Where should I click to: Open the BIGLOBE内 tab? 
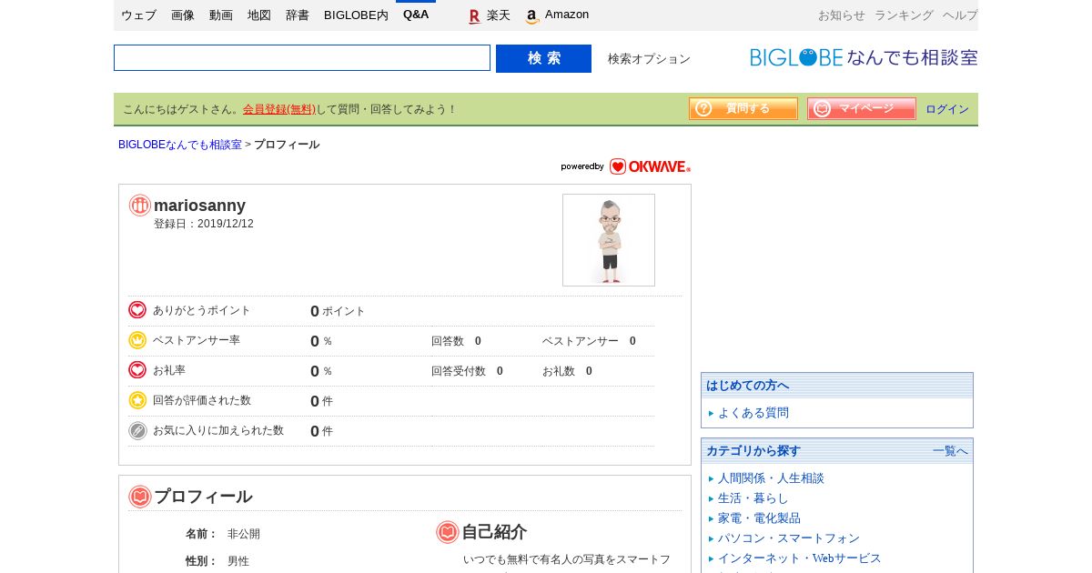(356, 15)
